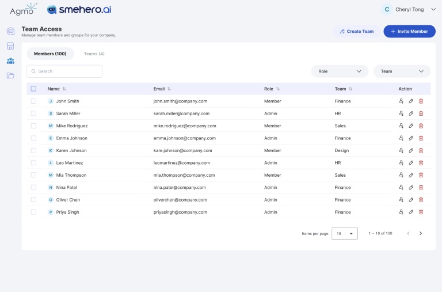Select Nina Patel's row checkbox
Image resolution: width=442 pixels, height=292 pixels.
point(33,187)
